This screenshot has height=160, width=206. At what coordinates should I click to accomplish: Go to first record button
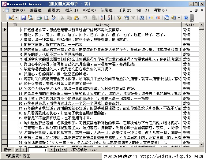(x=17, y=150)
